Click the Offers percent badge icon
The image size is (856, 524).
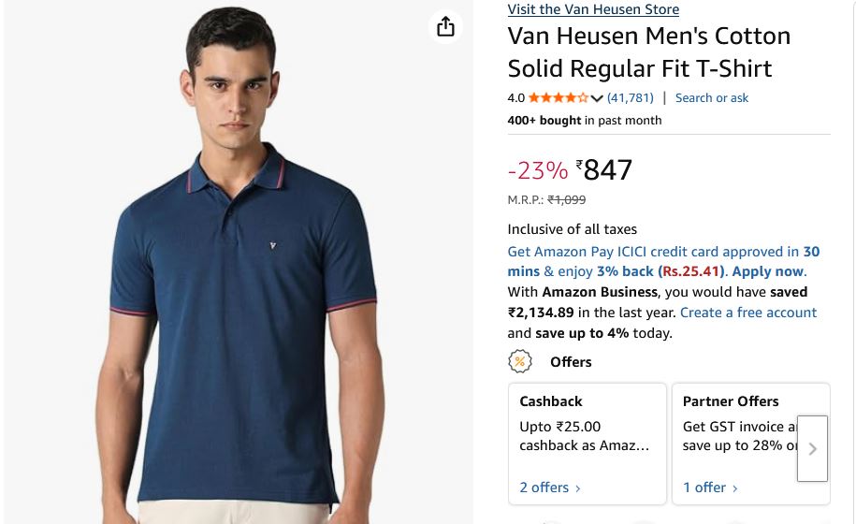[520, 361]
